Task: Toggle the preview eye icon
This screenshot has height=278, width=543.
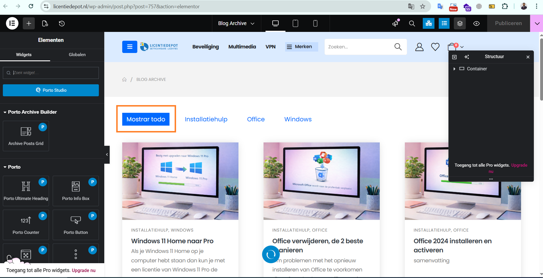Action: [476, 23]
